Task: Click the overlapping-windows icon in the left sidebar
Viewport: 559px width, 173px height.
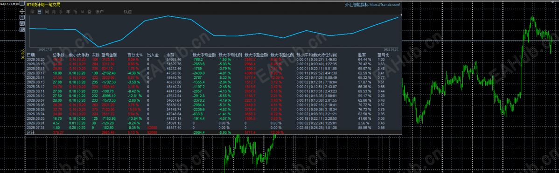Action: point(22,29)
